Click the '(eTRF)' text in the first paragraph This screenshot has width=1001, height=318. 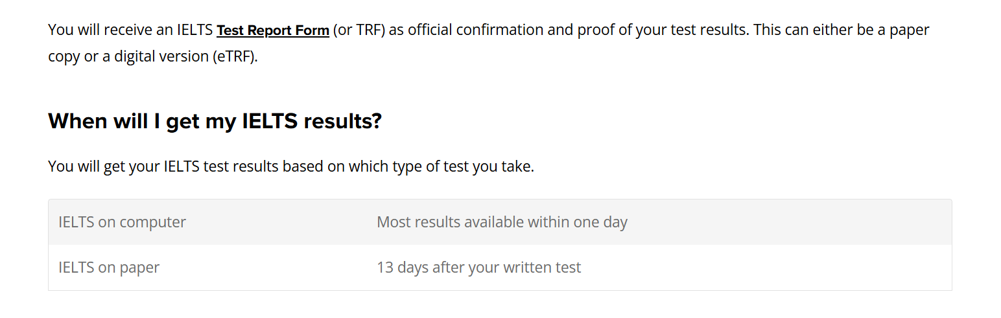[x=235, y=56]
